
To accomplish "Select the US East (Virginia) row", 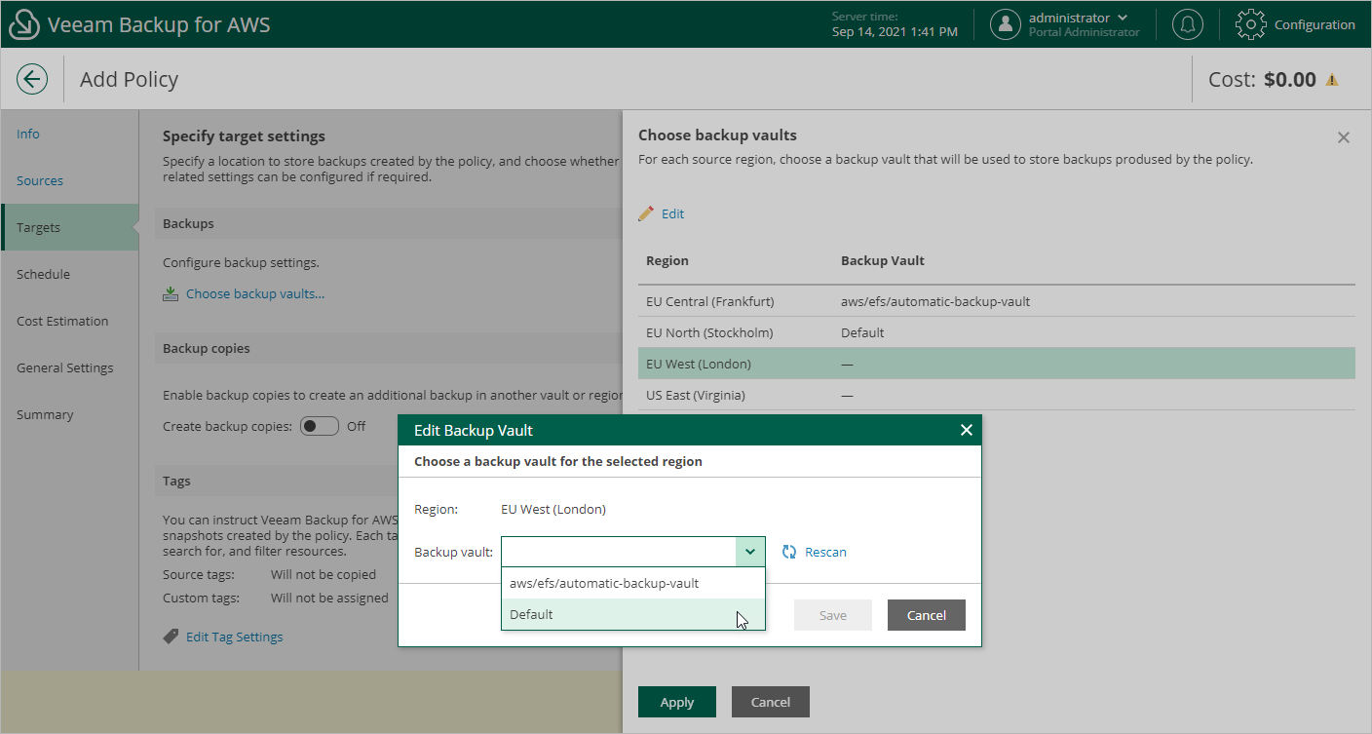I will point(997,395).
